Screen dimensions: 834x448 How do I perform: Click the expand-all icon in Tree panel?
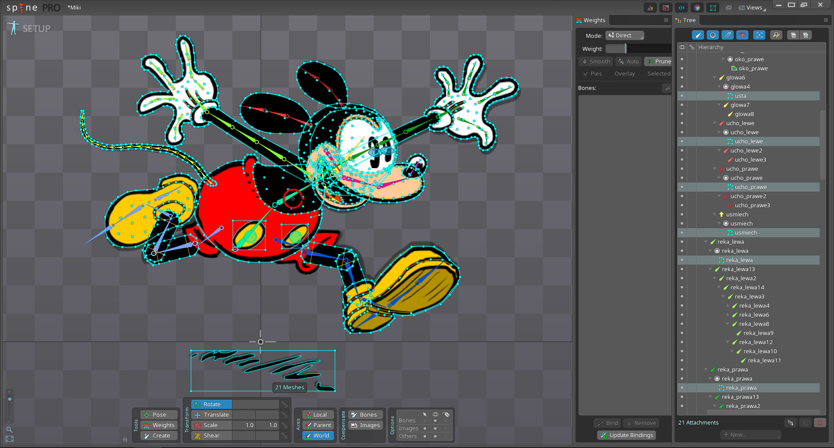click(x=806, y=35)
